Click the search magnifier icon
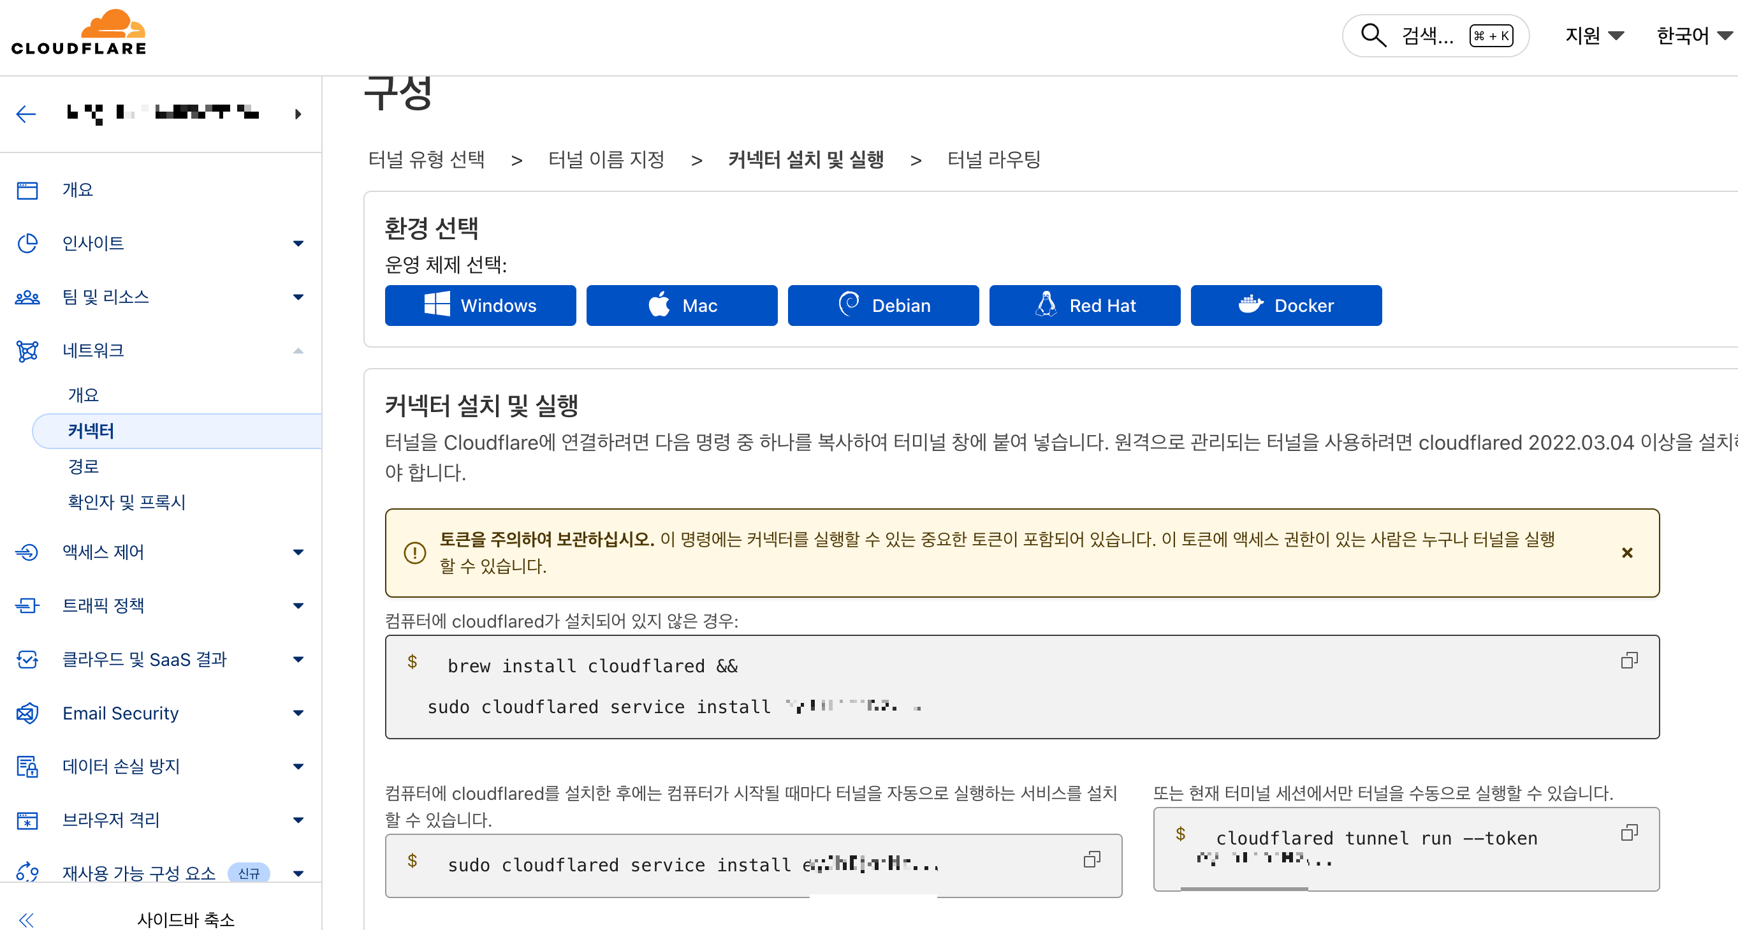The width and height of the screenshot is (1738, 930). (1372, 35)
